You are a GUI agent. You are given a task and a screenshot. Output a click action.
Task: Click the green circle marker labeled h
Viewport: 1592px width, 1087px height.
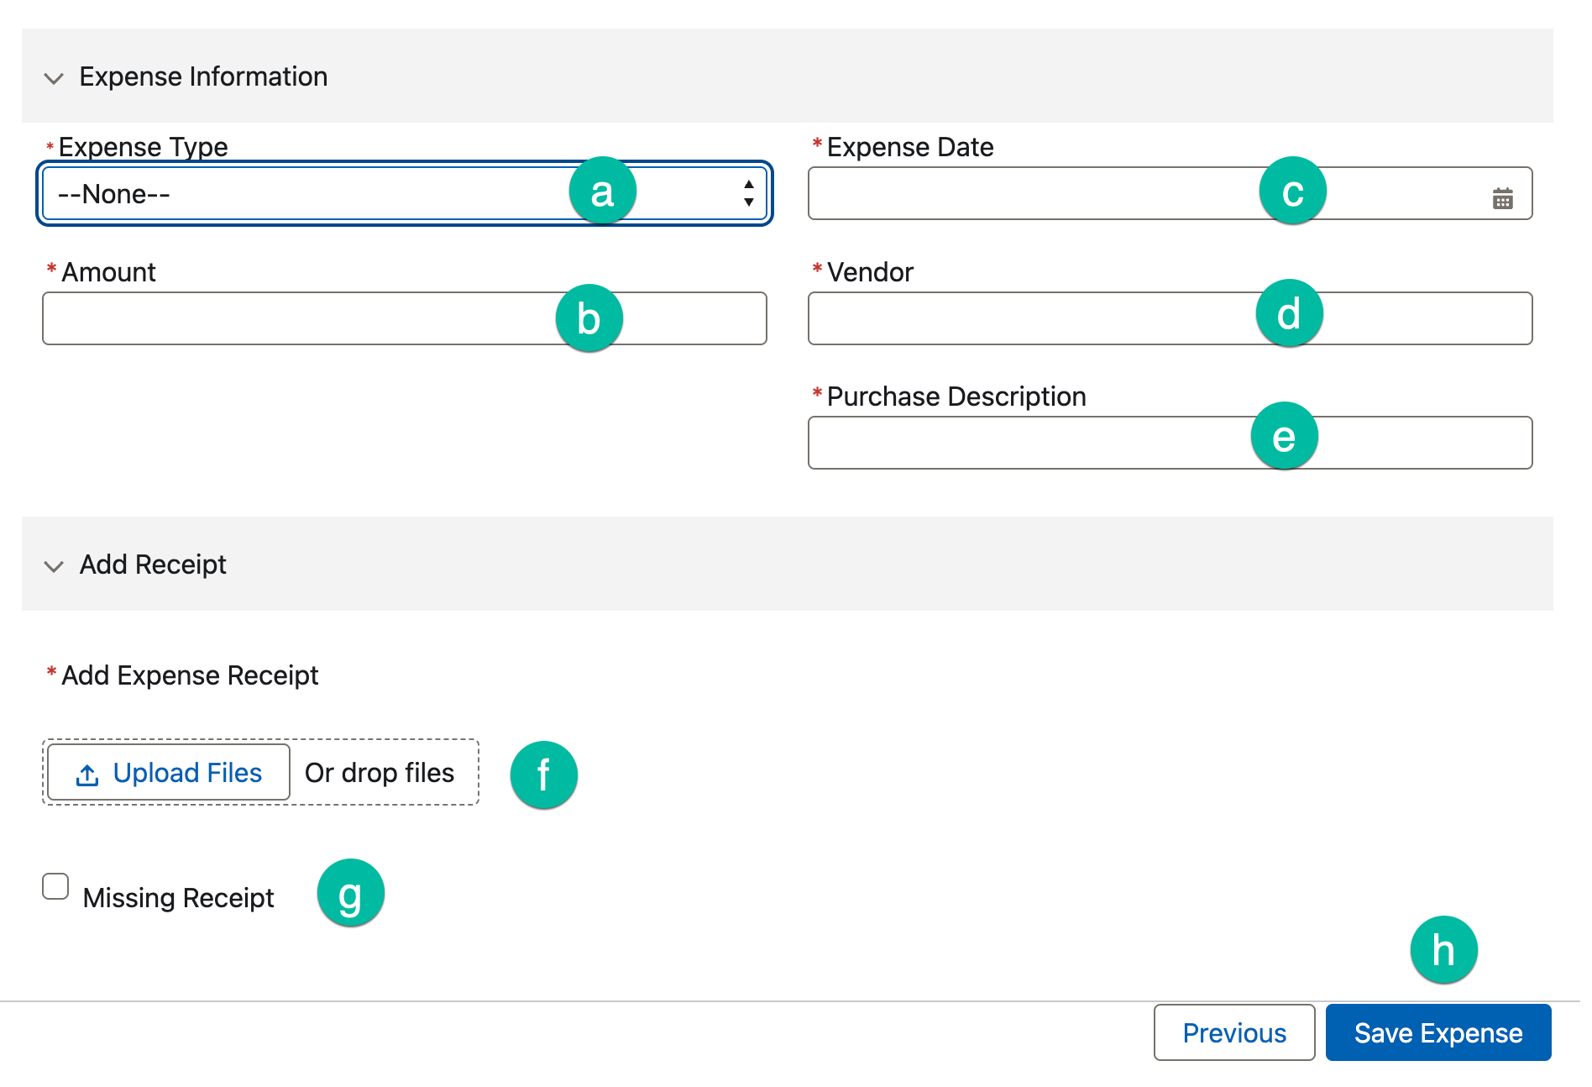(x=1443, y=950)
